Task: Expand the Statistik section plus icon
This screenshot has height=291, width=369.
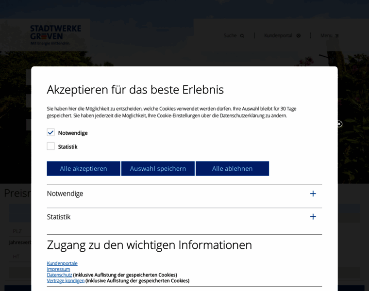Action: tap(313, 217)
